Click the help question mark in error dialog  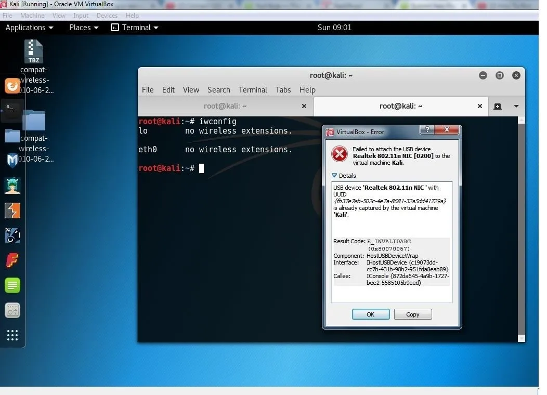point(427,130)
